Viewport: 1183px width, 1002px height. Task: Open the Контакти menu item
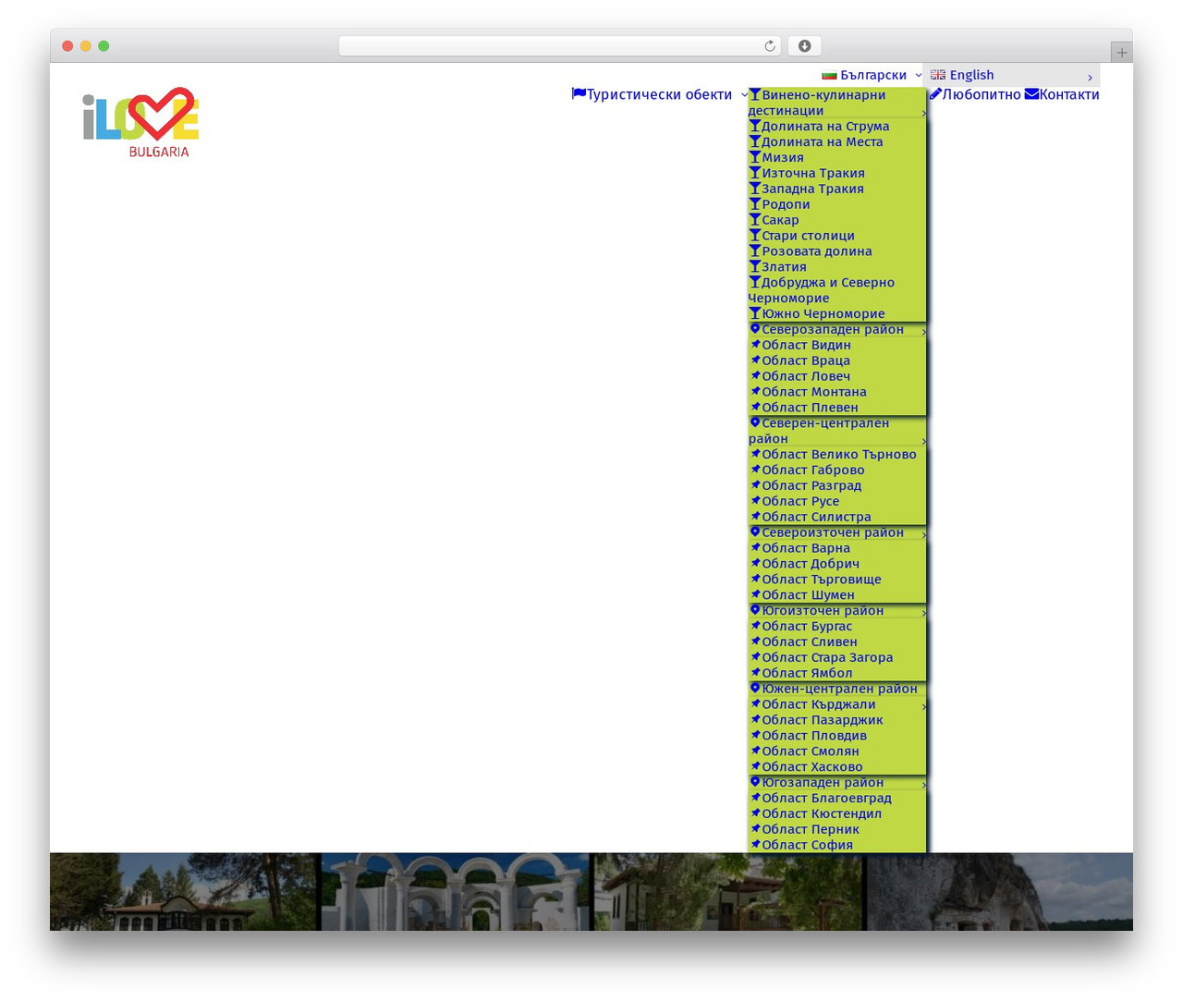[x=1069, y=94]
